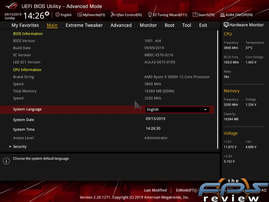This screenshot has height=202, width=269.
Task: Switch to the Monitor tab
Action: click(148, 25)
